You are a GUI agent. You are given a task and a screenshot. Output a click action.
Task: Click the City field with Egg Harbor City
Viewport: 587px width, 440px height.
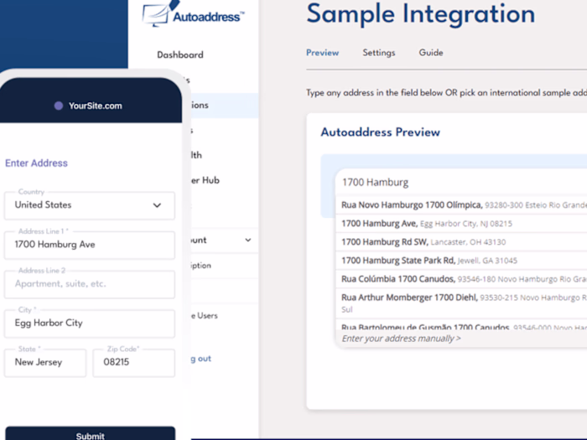[x=90, y=324]
